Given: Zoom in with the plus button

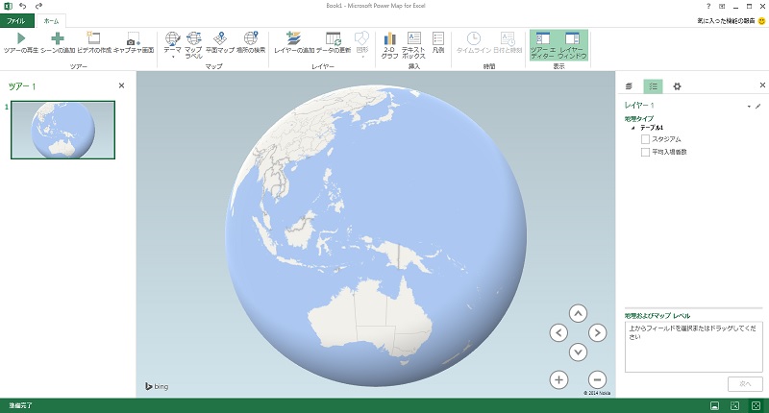Looking at the screenshot, I should point(558,379).
